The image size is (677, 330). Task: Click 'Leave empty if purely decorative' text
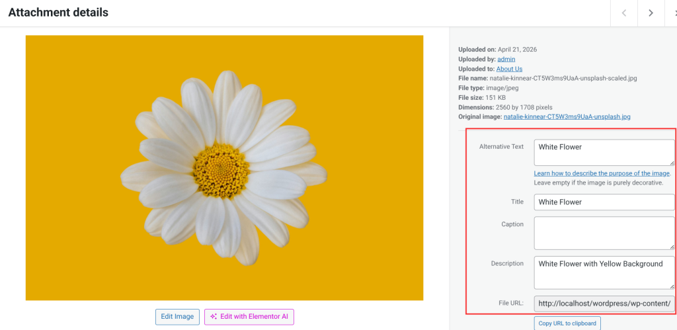coord(598,183)
